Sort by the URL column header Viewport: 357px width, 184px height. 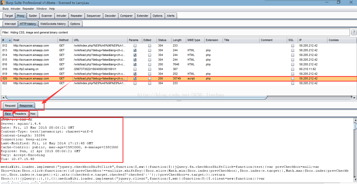(100, 40)
